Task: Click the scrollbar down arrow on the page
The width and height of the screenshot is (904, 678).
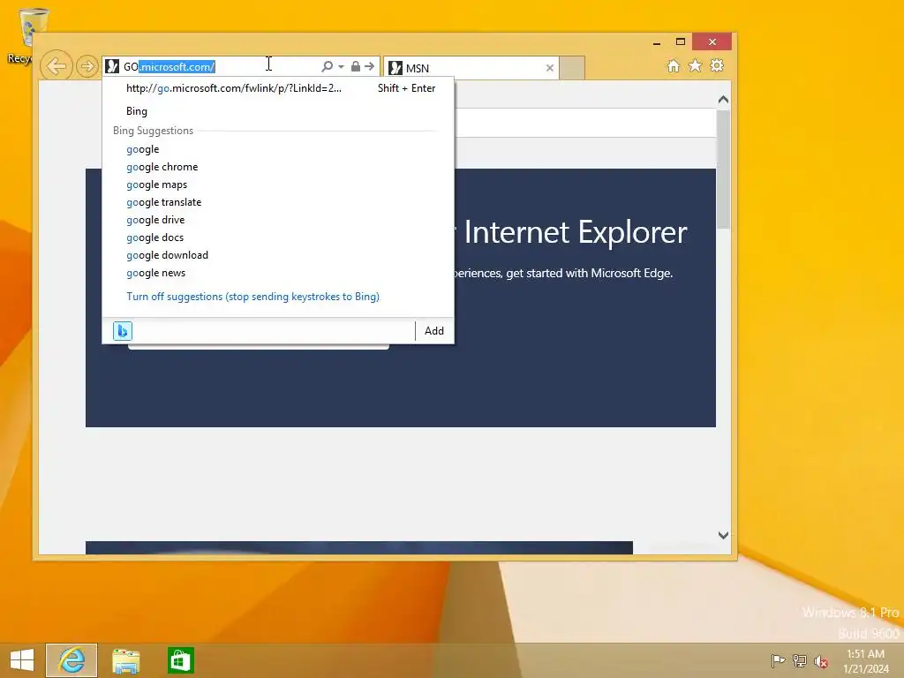Action: click(x=723, y=535)
